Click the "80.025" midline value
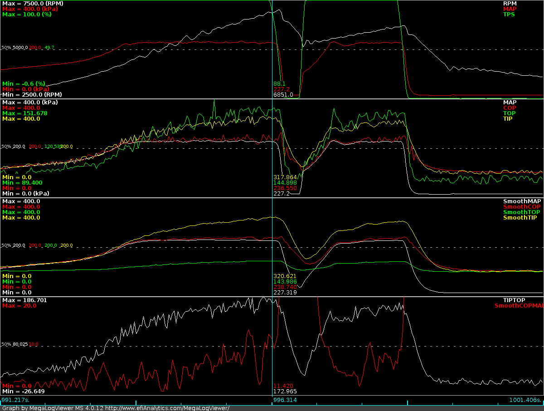The height and width of the screenshot is (411, 544). 20,344
